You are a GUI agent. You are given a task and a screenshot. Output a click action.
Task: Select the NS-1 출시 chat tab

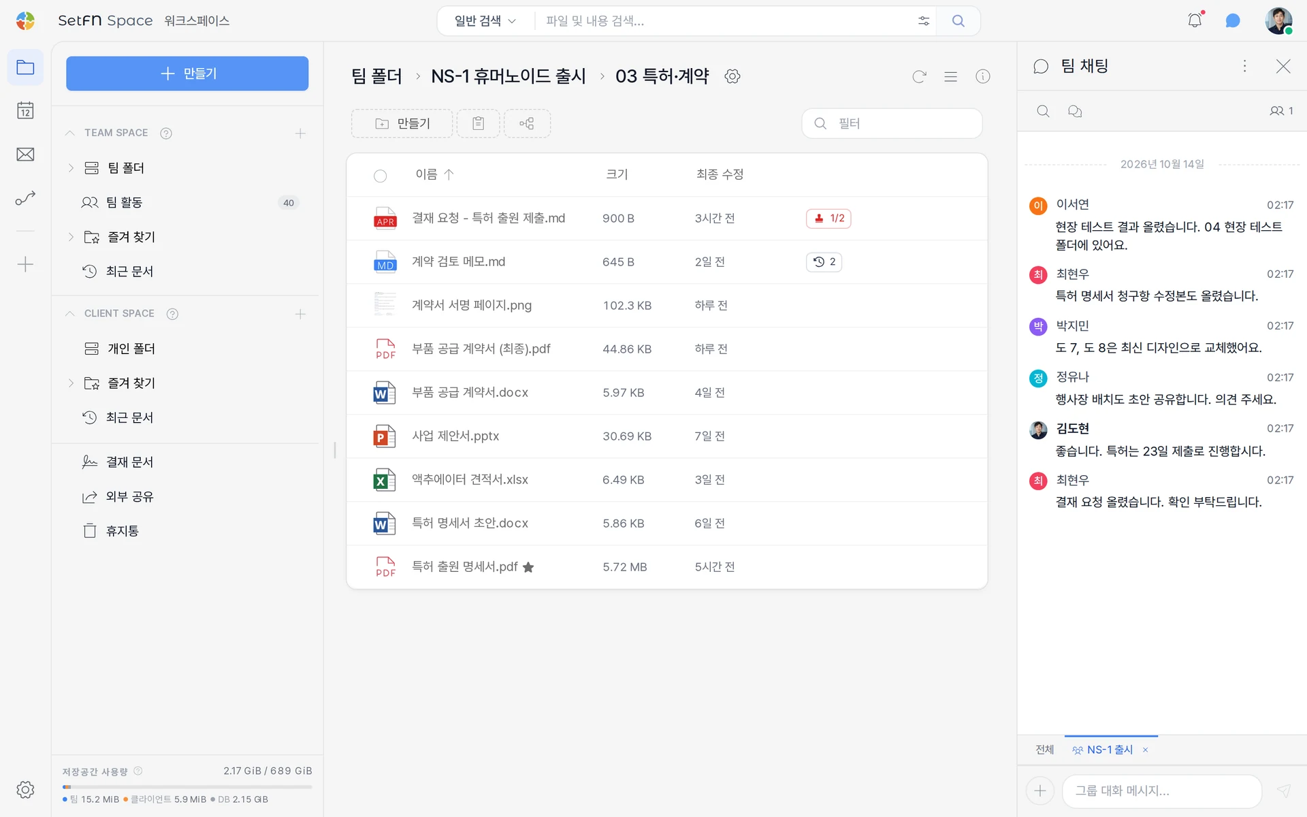[x=1110, y=750]
